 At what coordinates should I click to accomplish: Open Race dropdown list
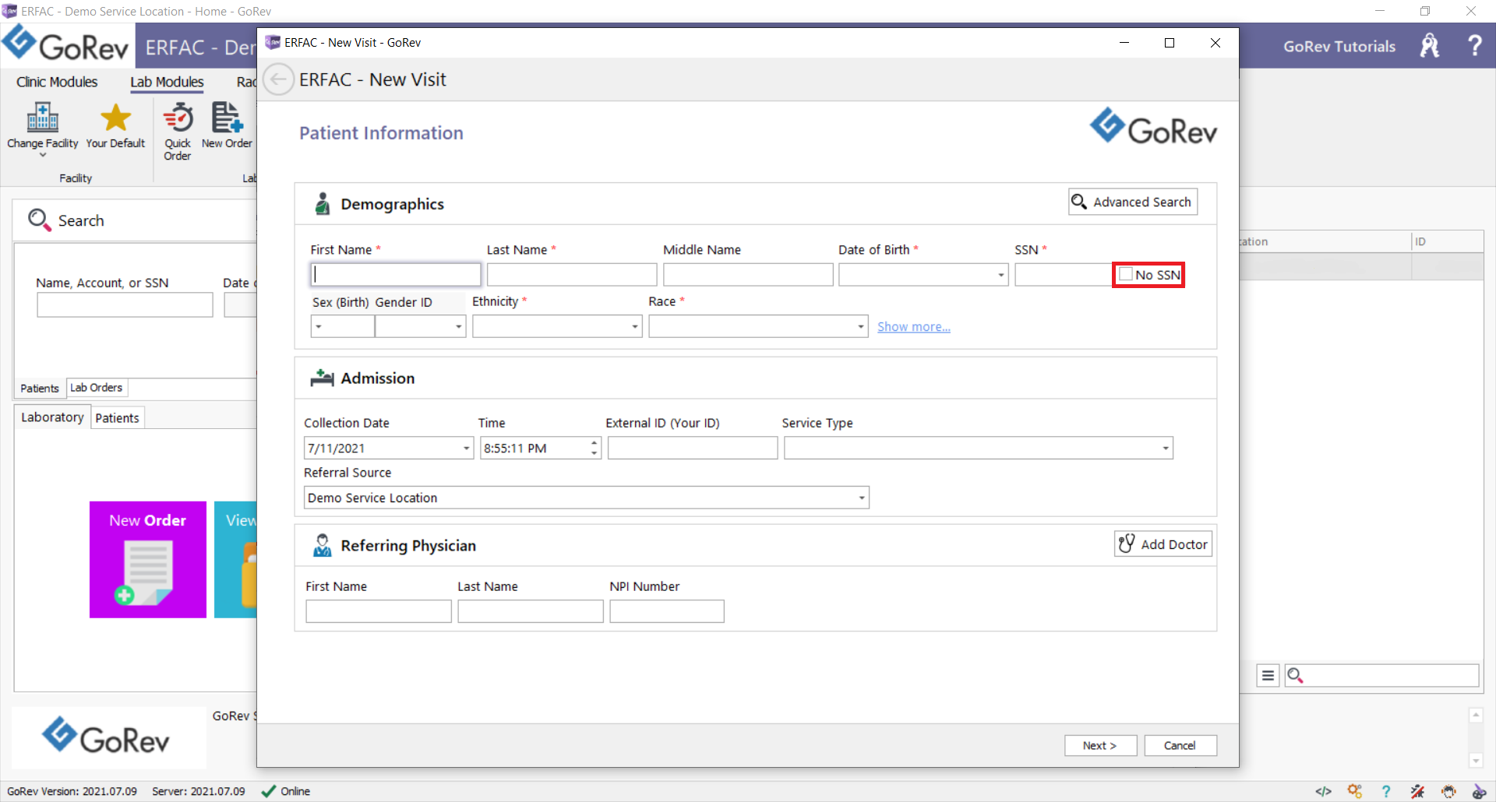(x=860, y=326)
